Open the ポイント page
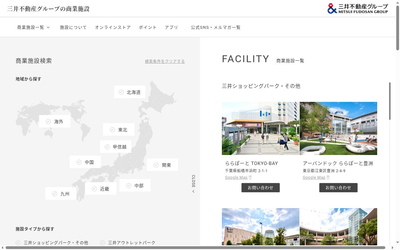 pyautogui.click(x=148, y=27)
